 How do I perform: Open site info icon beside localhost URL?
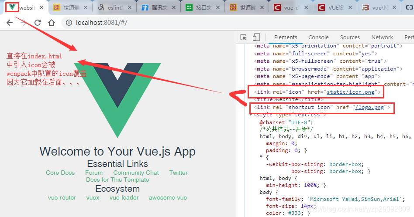[x=69, y=23]
